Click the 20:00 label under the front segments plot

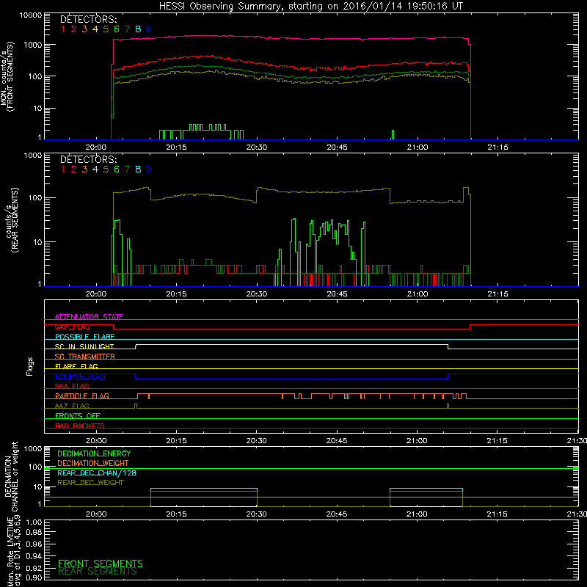tap(96, 147)
